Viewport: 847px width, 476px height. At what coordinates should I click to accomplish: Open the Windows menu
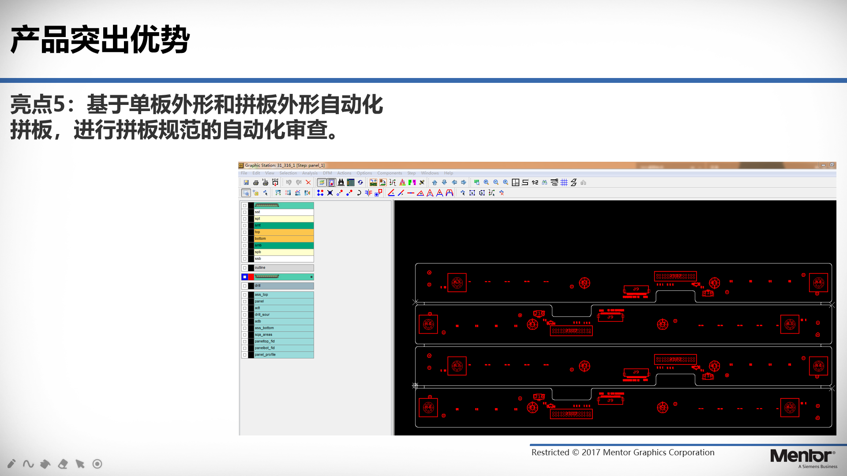pos(430,173)
